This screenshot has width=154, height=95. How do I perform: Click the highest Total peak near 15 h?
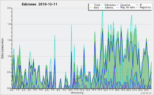pos(103,9)
